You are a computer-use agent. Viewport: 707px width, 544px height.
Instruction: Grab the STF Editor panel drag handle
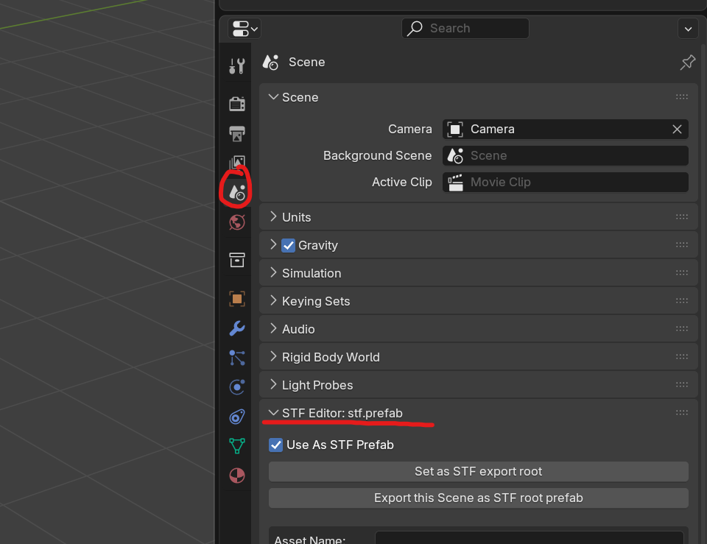(x=682, y=412)
